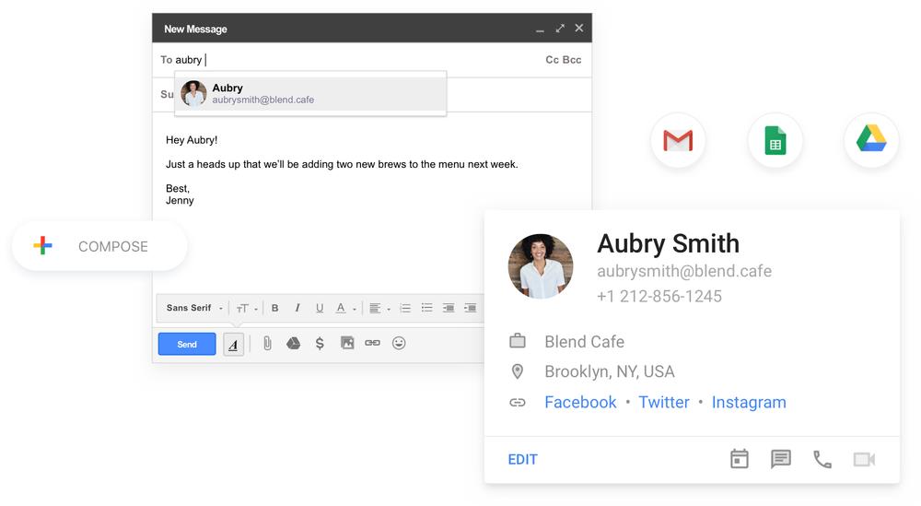Screen dimensions: 921x506
Task: Open the Sans Serif font dropdown
Action: point(194,308)
